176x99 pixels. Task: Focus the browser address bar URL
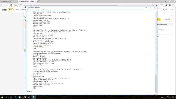(x=26, y=5)
